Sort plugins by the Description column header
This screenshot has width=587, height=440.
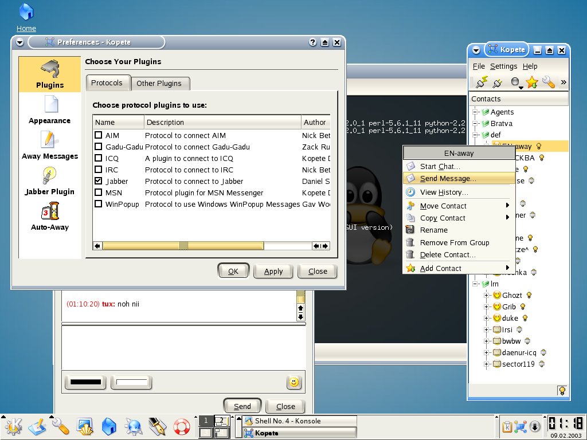[x=222, y=123]
